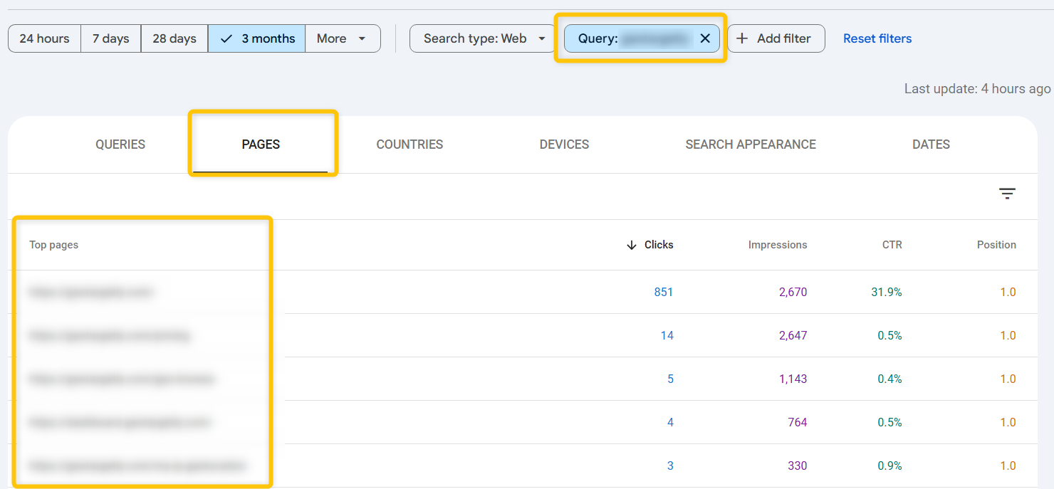
Task: Switch date range to 24 hours
Action: click(x=45, y=38)
